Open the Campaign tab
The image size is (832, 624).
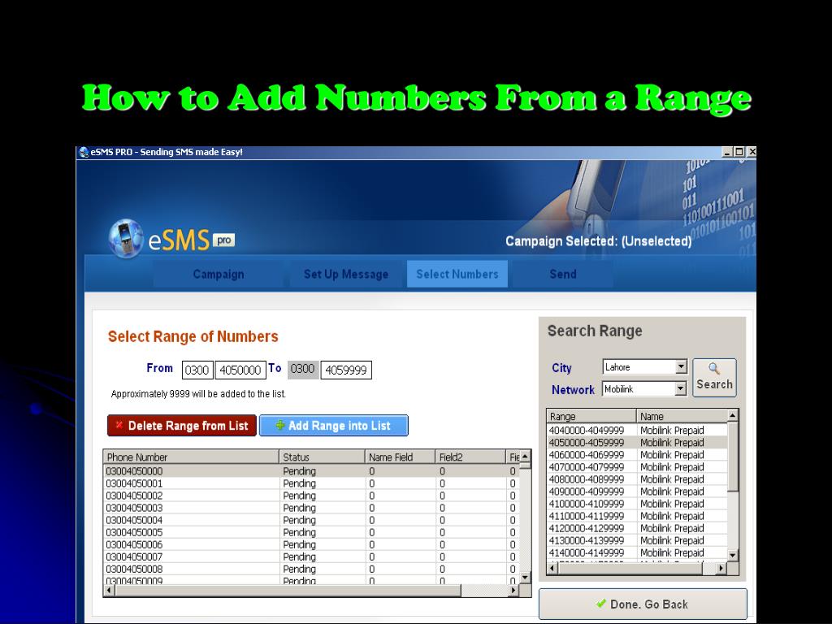(218, 274)
